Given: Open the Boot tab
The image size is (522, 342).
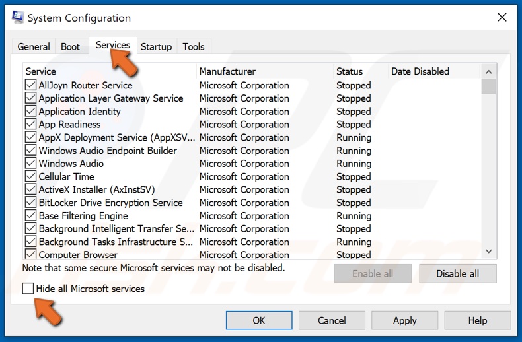Looking at the screenshot, I should [x=70, y=47].
